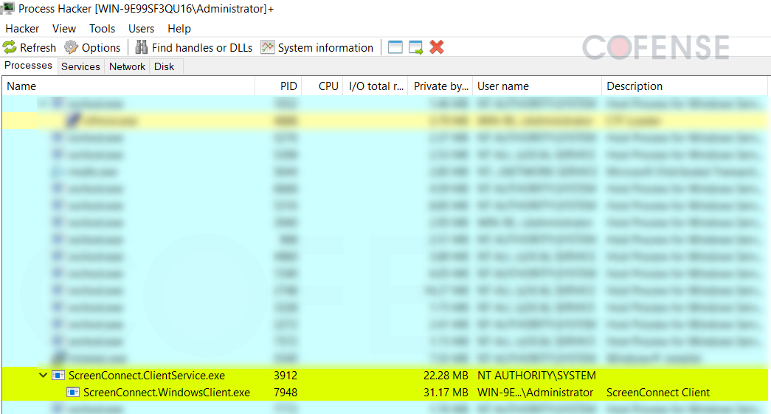Open the Hacker menu
Viewport: 771px width, 414px height.
[x=22, y=29]
